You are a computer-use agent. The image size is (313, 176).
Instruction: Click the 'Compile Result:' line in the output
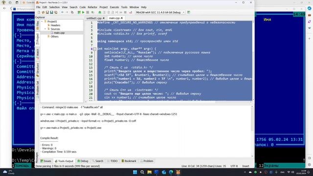(x=49, y=138)
